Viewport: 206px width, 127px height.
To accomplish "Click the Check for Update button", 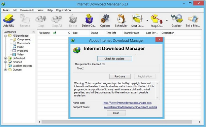I will [x=114, y=59].
